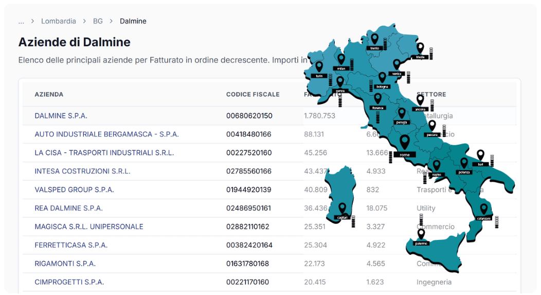Click the Palermo map pin
Screen dimensions: 541x295
[421, 234]
